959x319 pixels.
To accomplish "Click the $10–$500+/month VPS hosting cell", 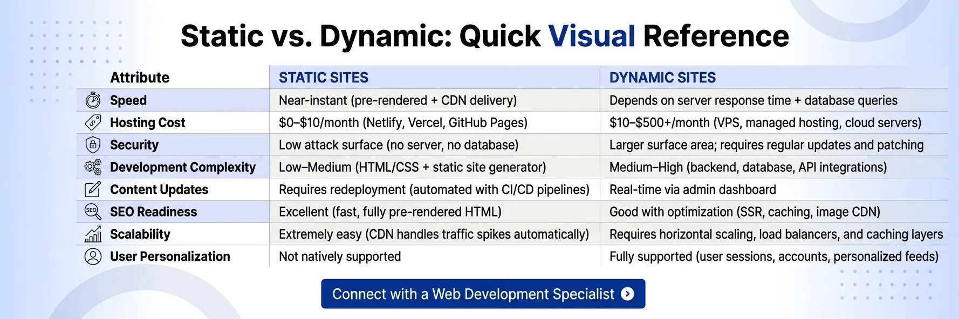I will point(765,123).
